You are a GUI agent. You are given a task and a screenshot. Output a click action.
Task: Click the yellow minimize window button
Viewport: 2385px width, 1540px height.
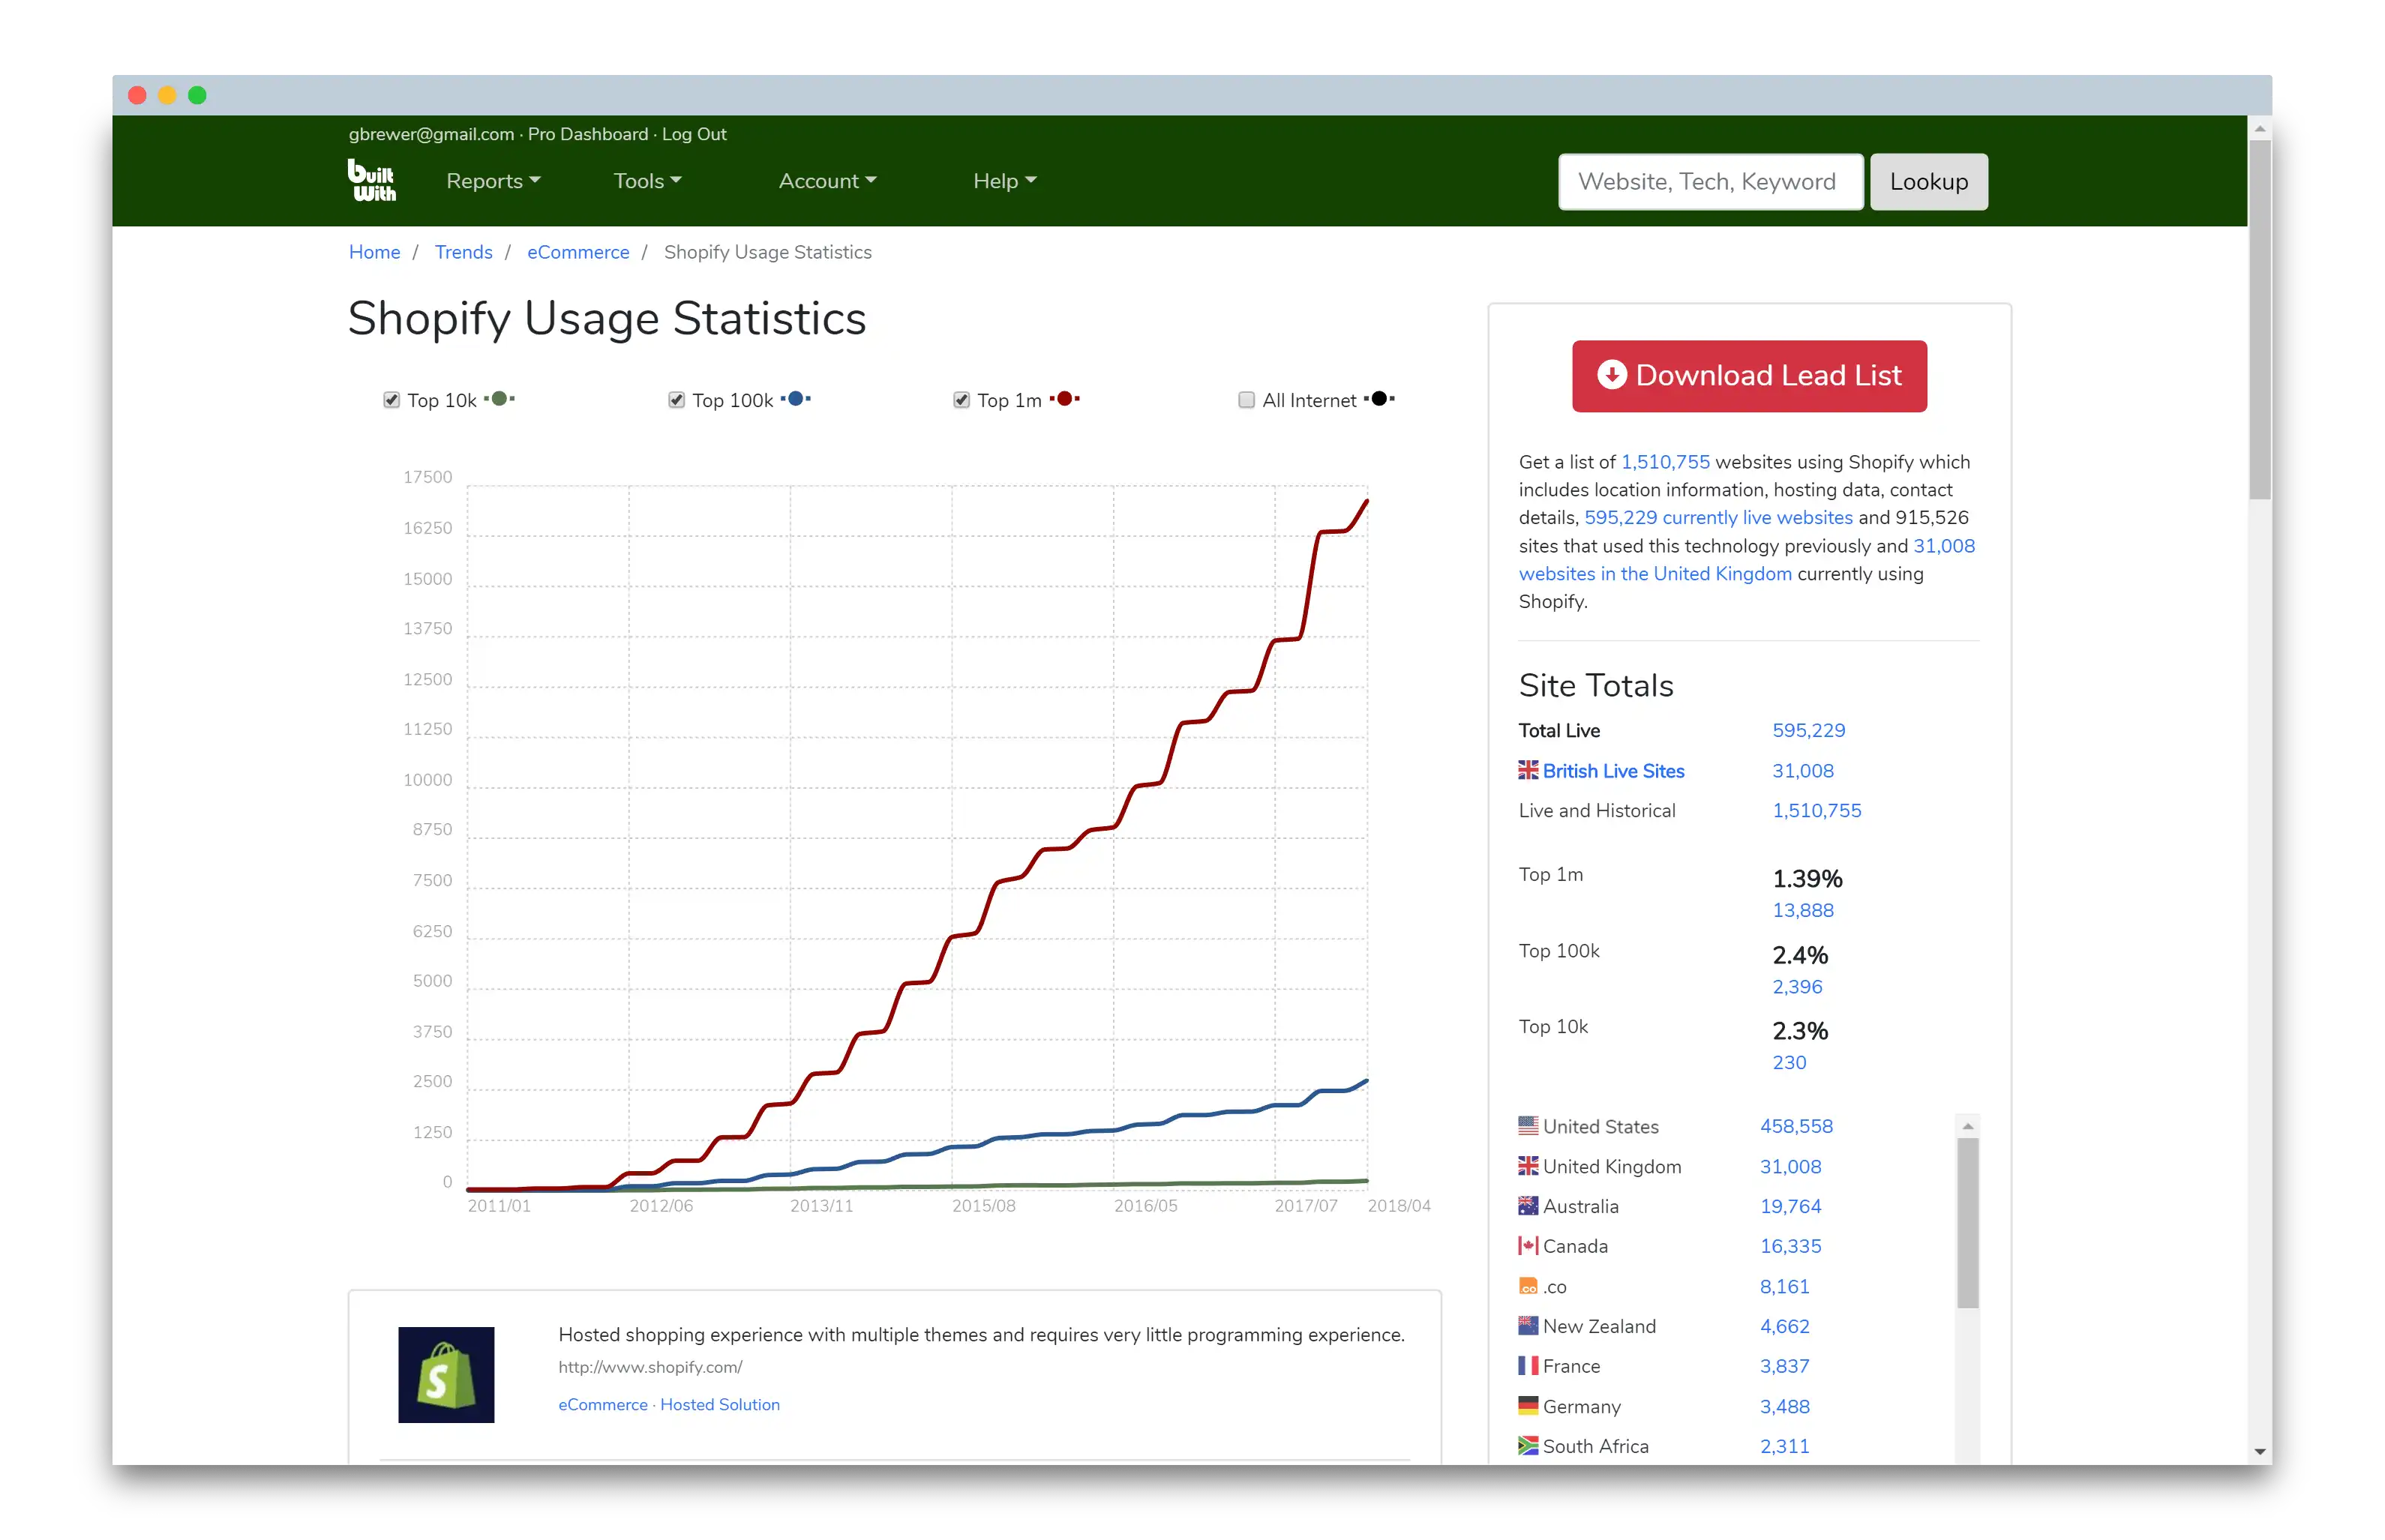pyautogui.click(x=167, y=95)
